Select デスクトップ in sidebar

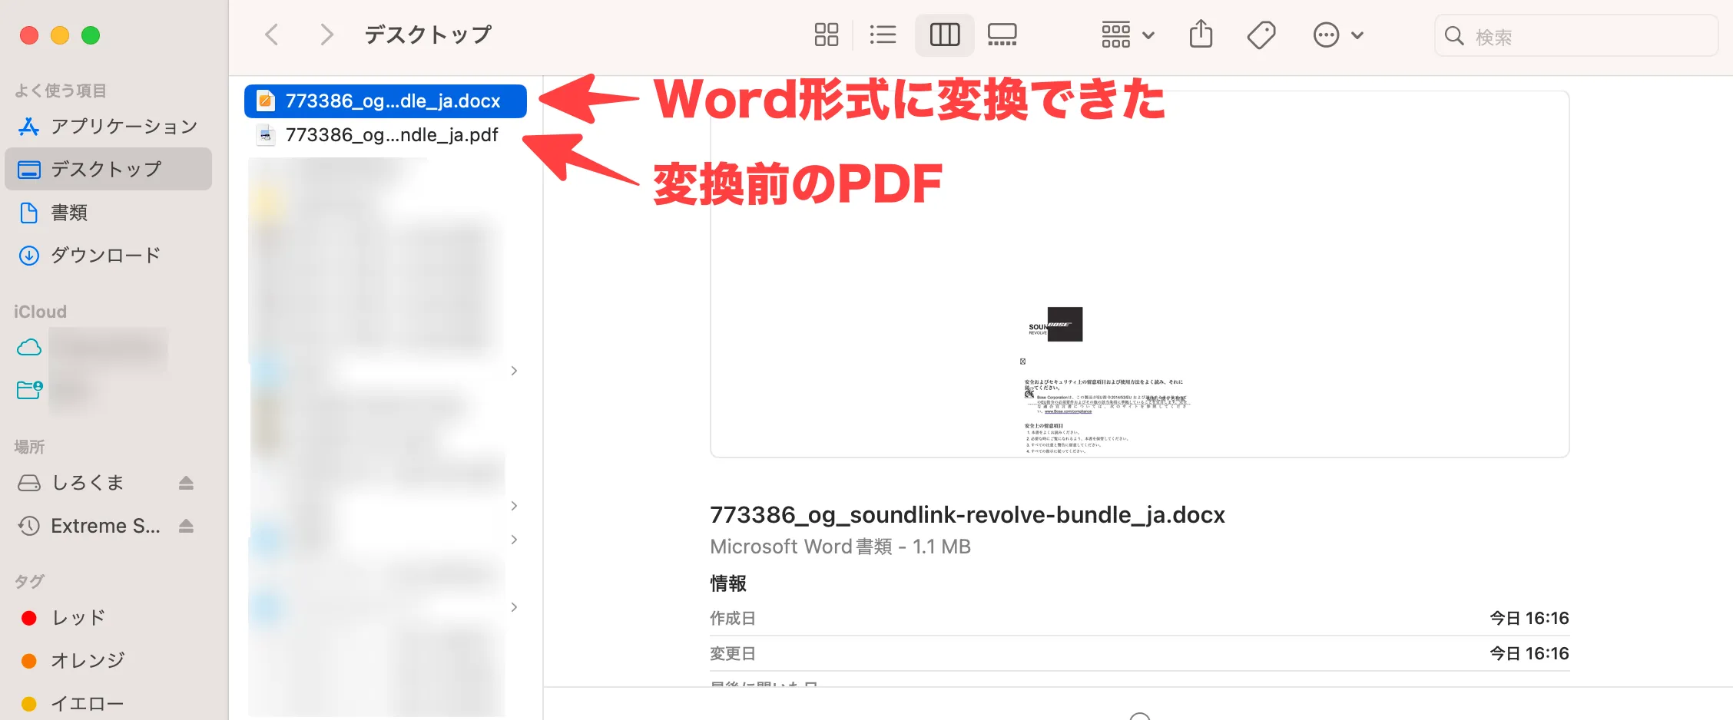(108, 169)
